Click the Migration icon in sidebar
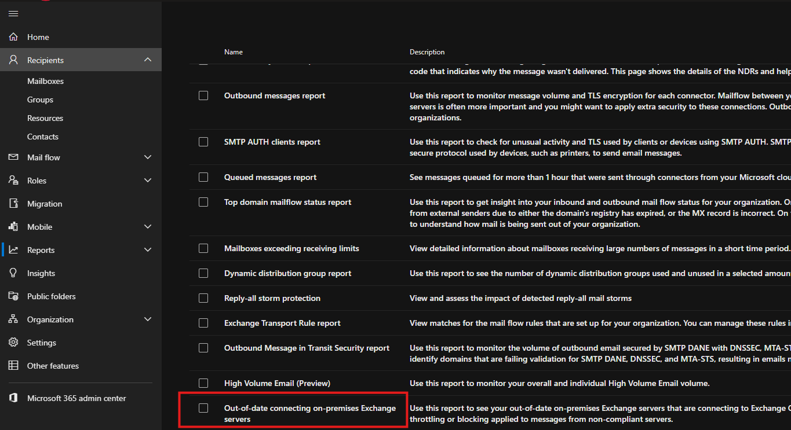 tap(13, 204)
